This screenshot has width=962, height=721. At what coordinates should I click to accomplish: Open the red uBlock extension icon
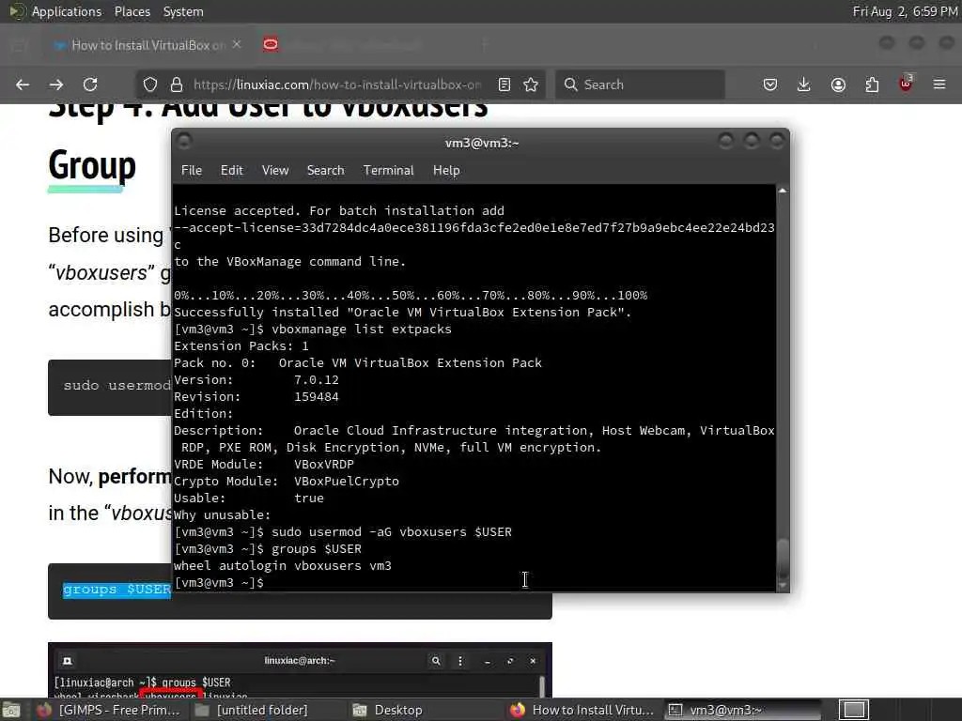pyautogui.click(x=906, y=84)
